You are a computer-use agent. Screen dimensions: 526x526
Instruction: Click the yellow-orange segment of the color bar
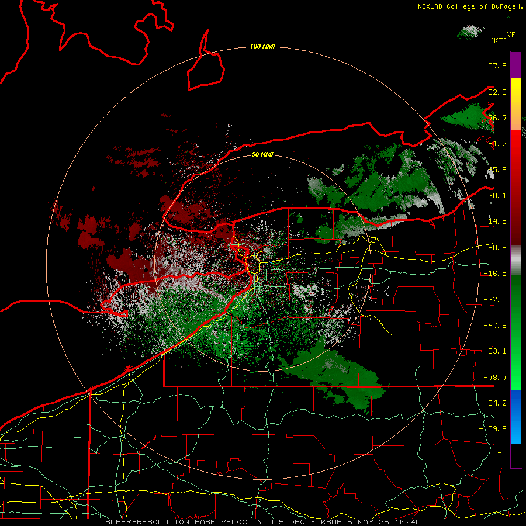516,104
